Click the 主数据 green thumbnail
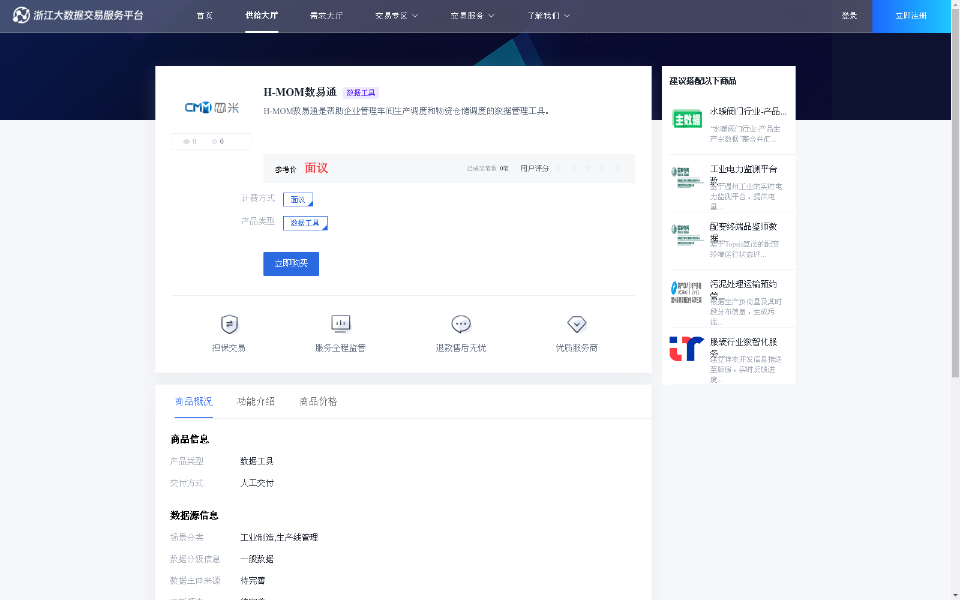 pos(687,119)
